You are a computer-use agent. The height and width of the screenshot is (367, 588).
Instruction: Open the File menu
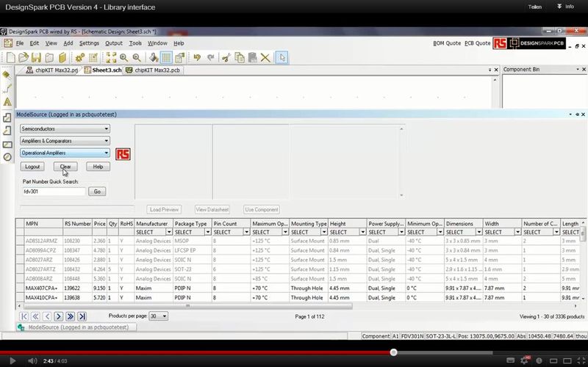[x=20, y=43]
